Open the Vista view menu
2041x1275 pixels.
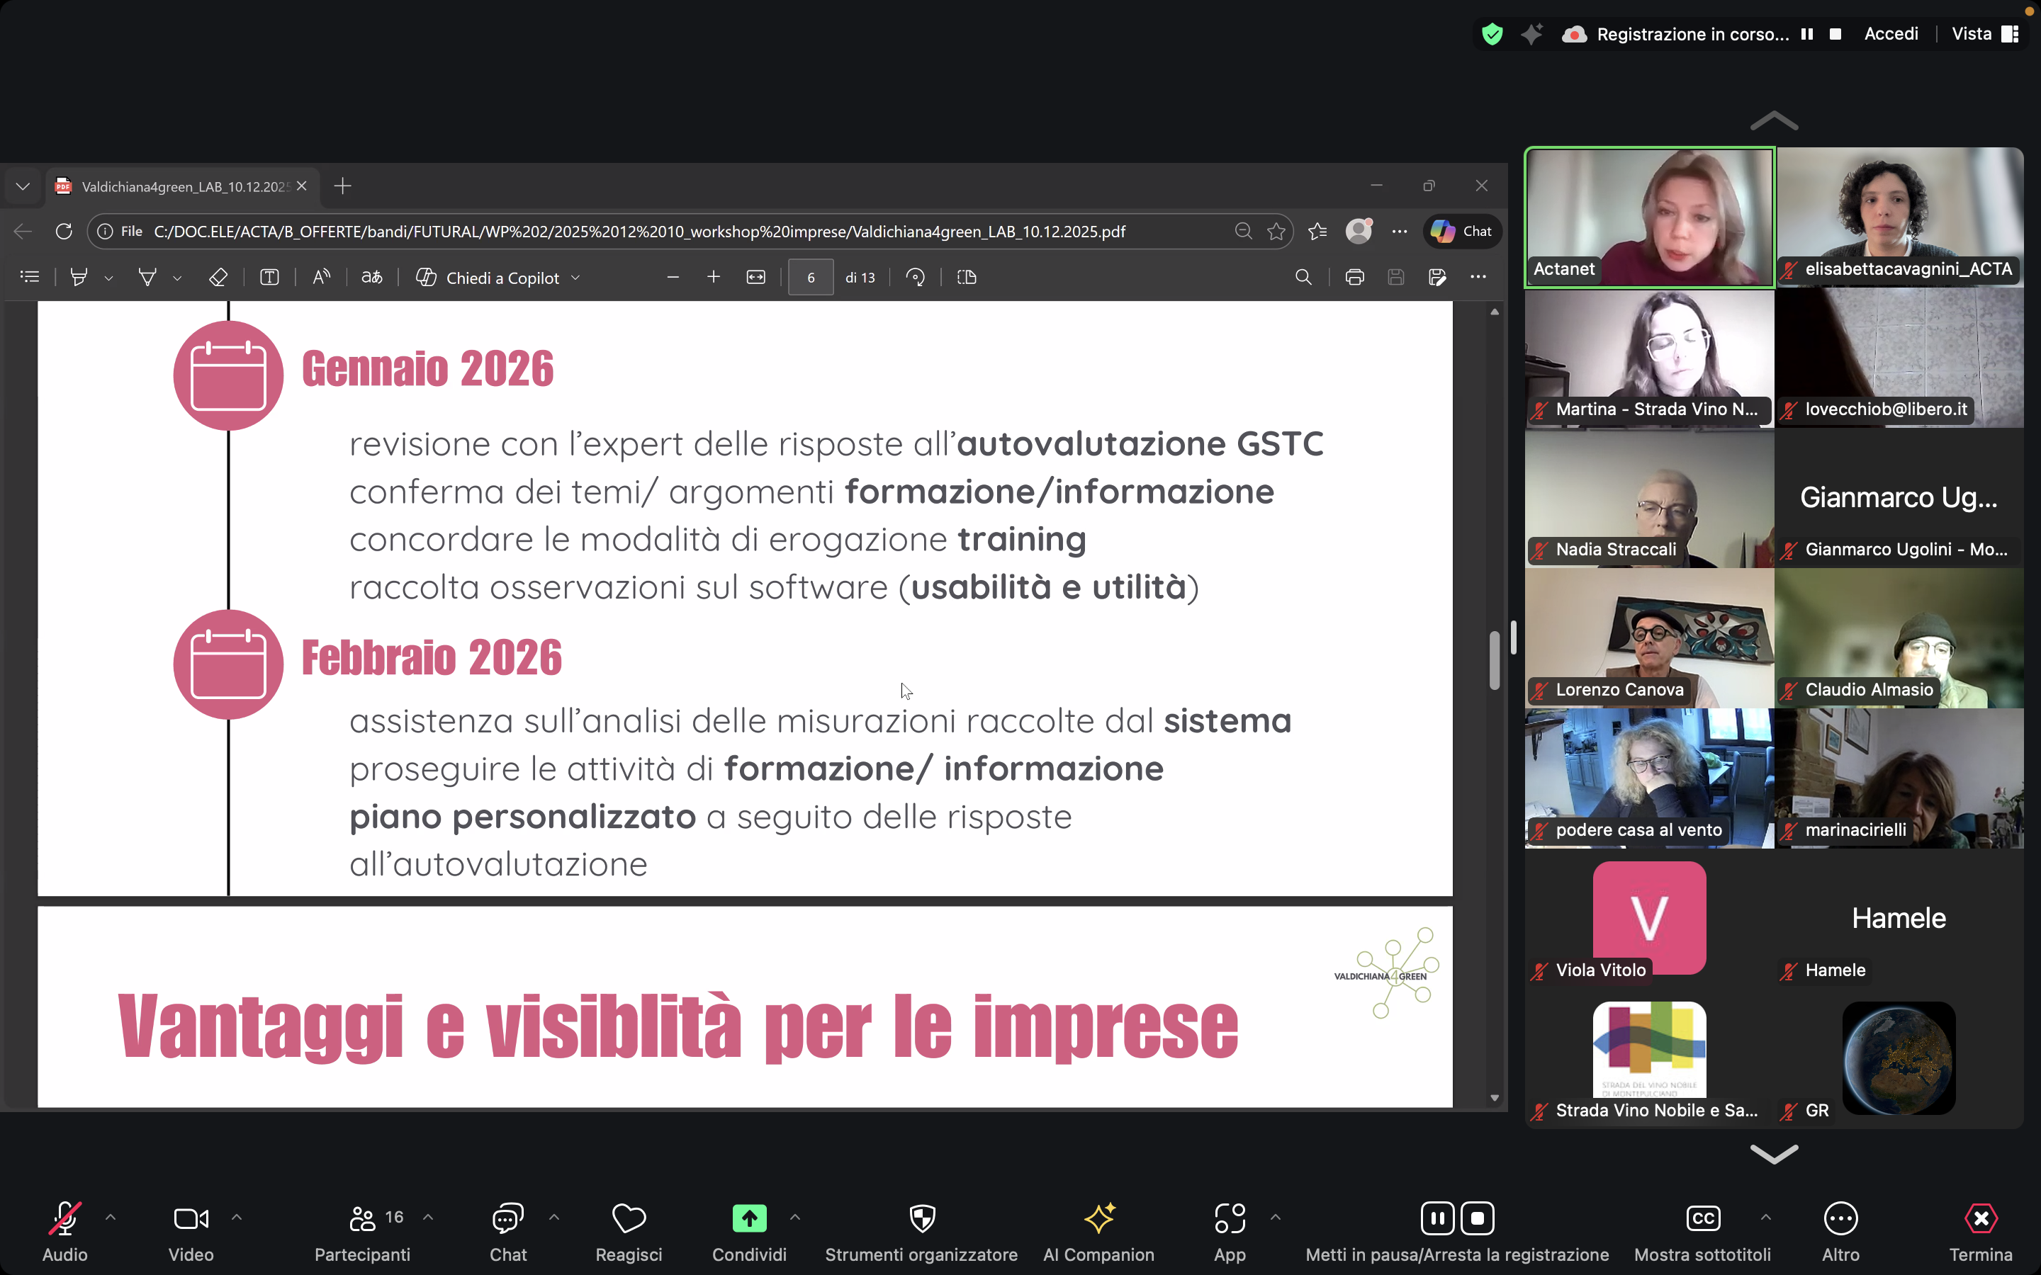coord(1984,34)
